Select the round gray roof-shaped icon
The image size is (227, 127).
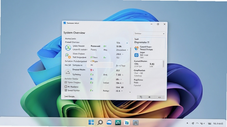click(68, 73)
